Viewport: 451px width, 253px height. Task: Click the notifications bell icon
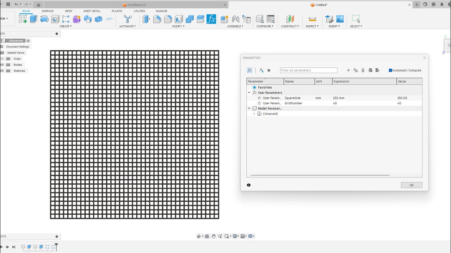442,5
